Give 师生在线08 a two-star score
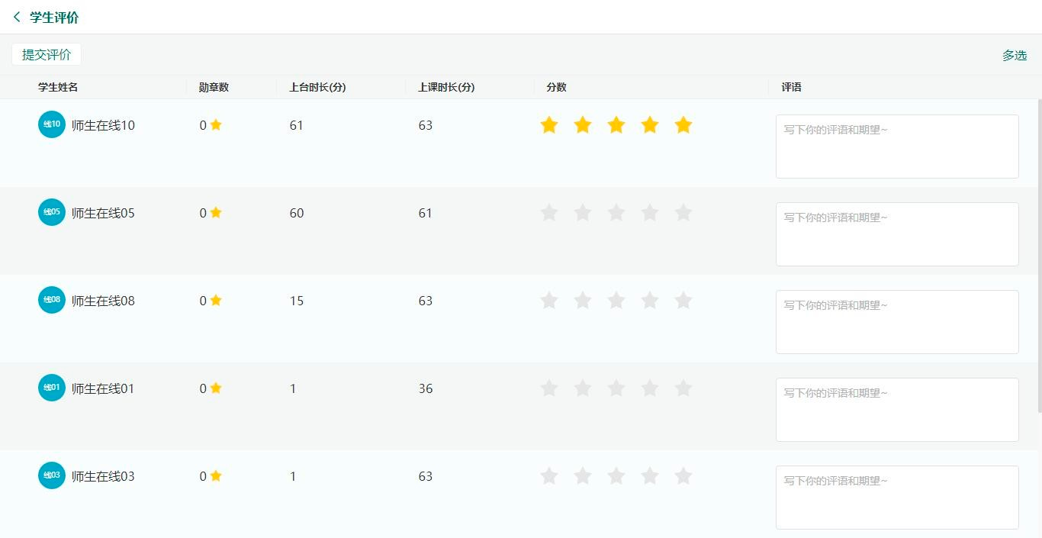1042x538 pixels. pos(583,301)
